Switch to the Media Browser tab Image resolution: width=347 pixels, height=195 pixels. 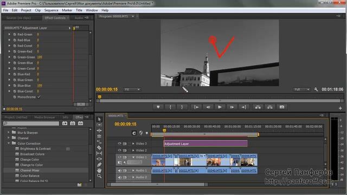pyautogui.click(x=44, y=117)
